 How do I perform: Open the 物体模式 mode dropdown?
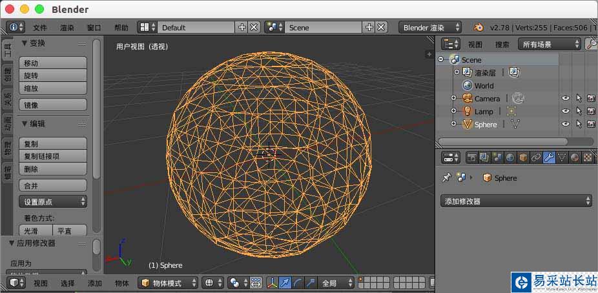click(168, 283)
